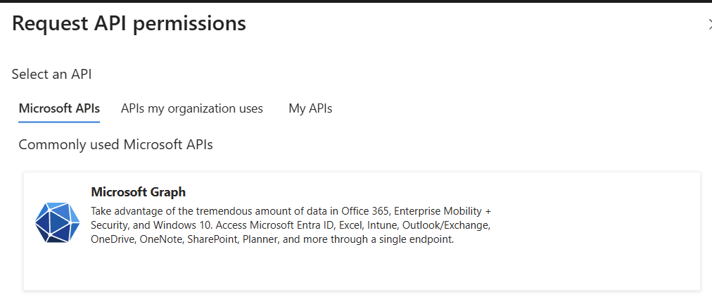The image size is (712, 297).
Task: Select the Microsoft Graph API card
Action: (362, 231)
